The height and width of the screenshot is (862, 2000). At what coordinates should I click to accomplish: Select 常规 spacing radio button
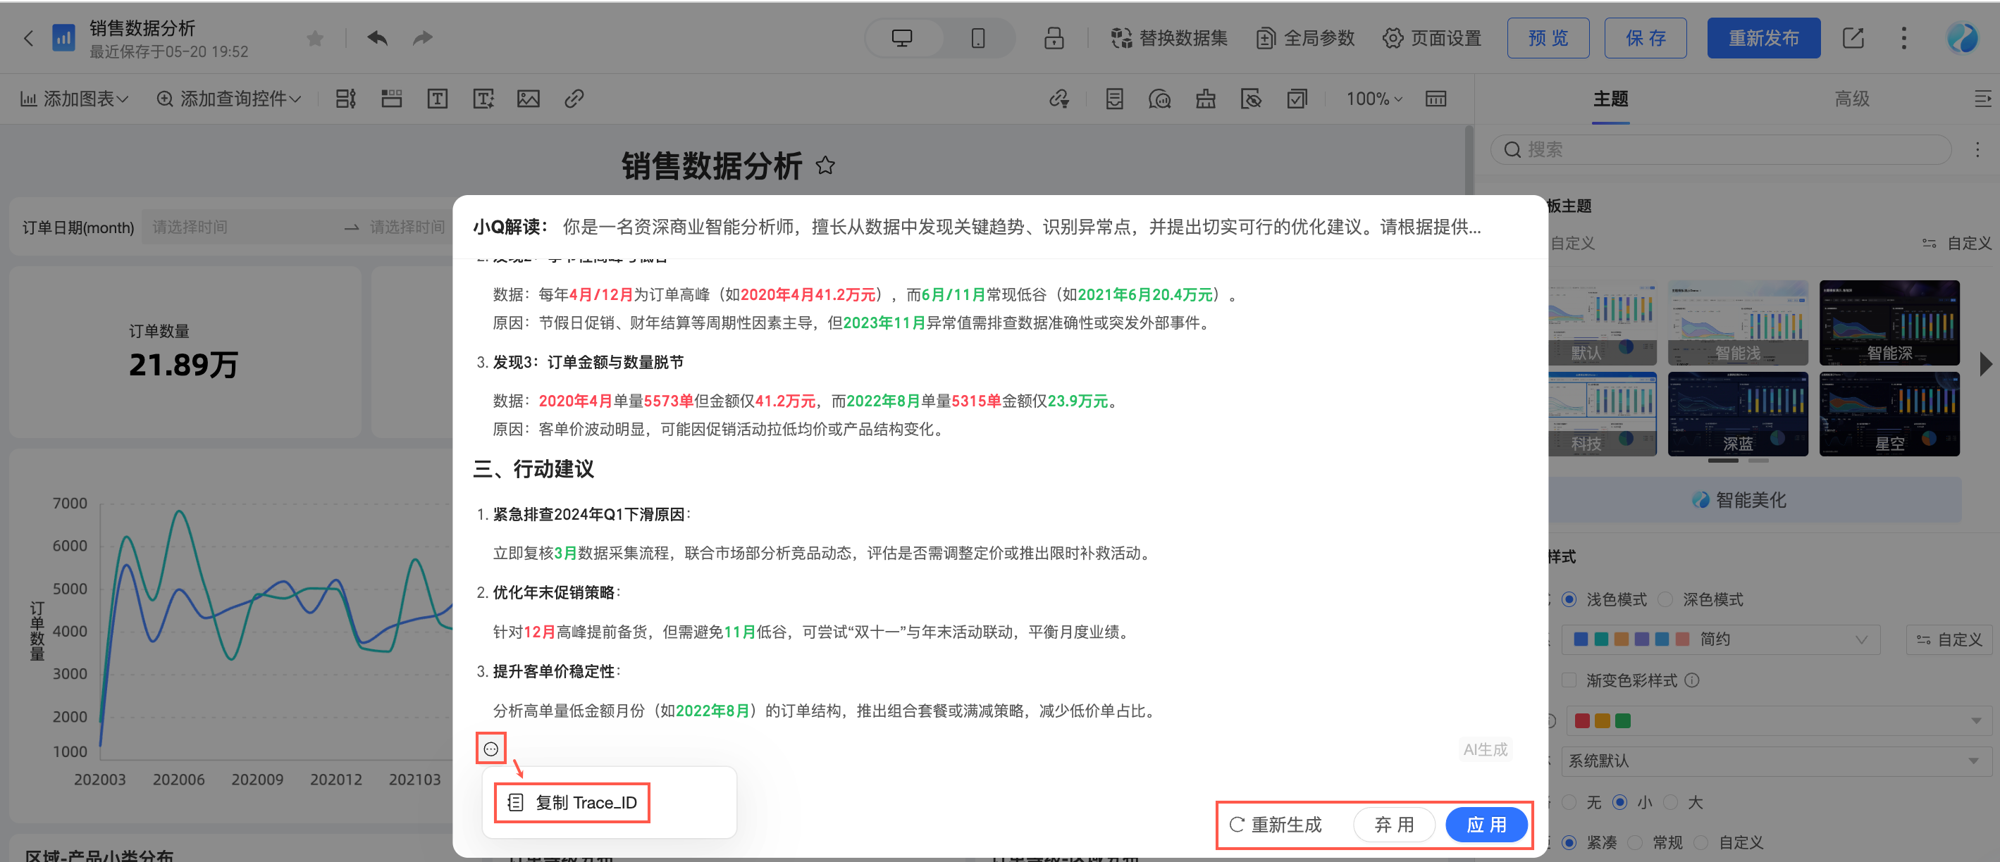tap(1636, 842)
